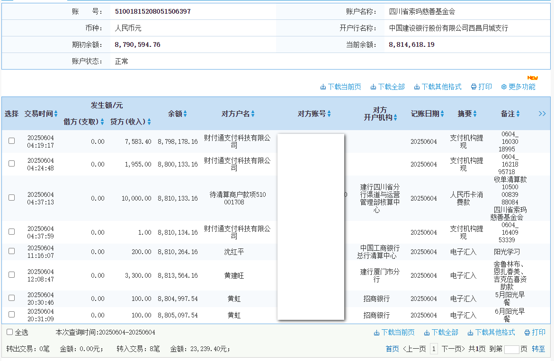The image size is (554, 361).
Task: Click 期初余额 value 8,790,594.76
Action: click(x=137, y=45)
